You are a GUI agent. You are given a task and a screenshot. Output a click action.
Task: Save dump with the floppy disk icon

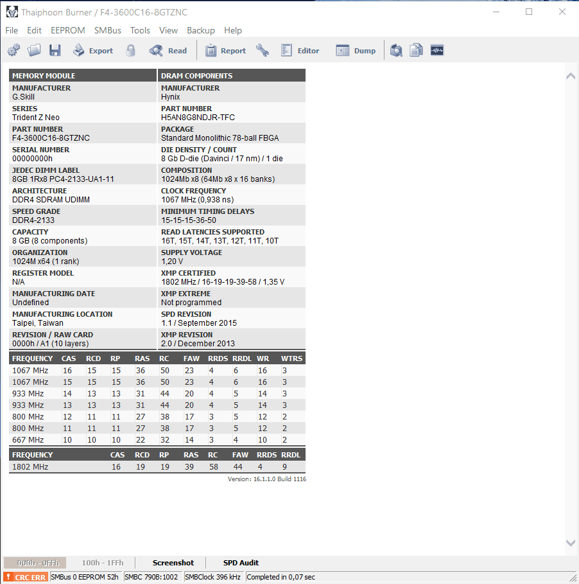(x=55, y=50)
